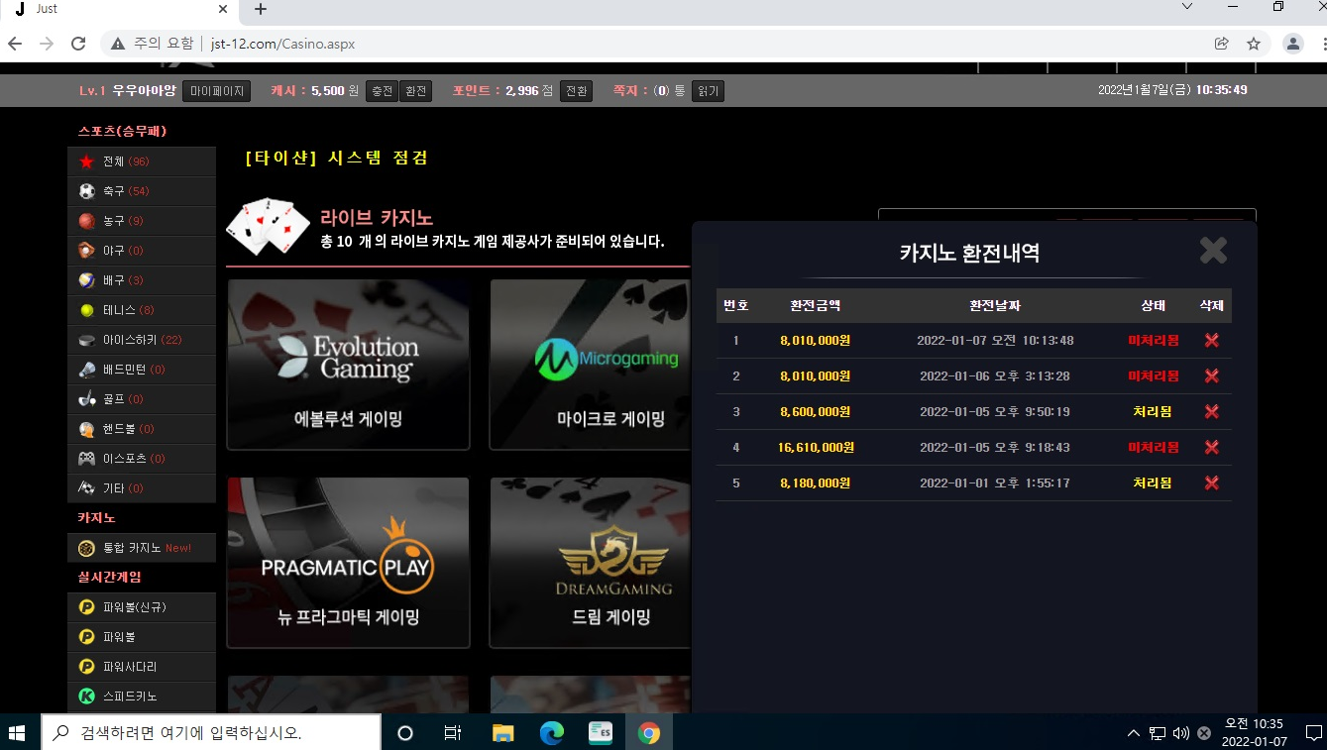Open Dream Gaming casino card
The image size is (1327, 750).
[x=590, y=563]
